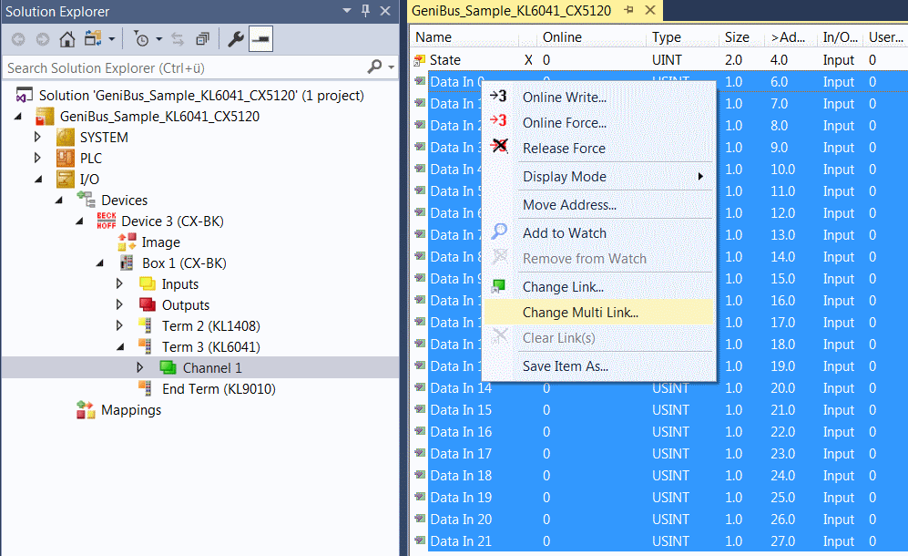The height and width of the screenshot is (556, 908).
Task: Click the yellow Inputs folder icon
Action: tap(148, 284)
